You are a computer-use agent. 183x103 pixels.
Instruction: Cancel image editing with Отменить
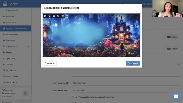pos(49,63)
